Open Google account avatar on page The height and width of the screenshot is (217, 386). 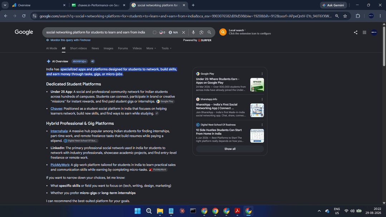tap(374, 32)
